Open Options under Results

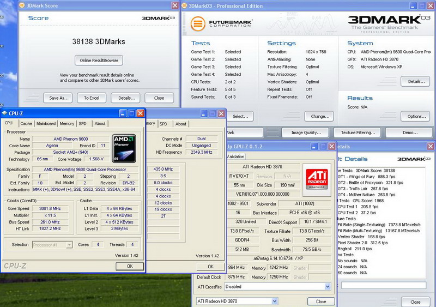[x=415, y=116]
